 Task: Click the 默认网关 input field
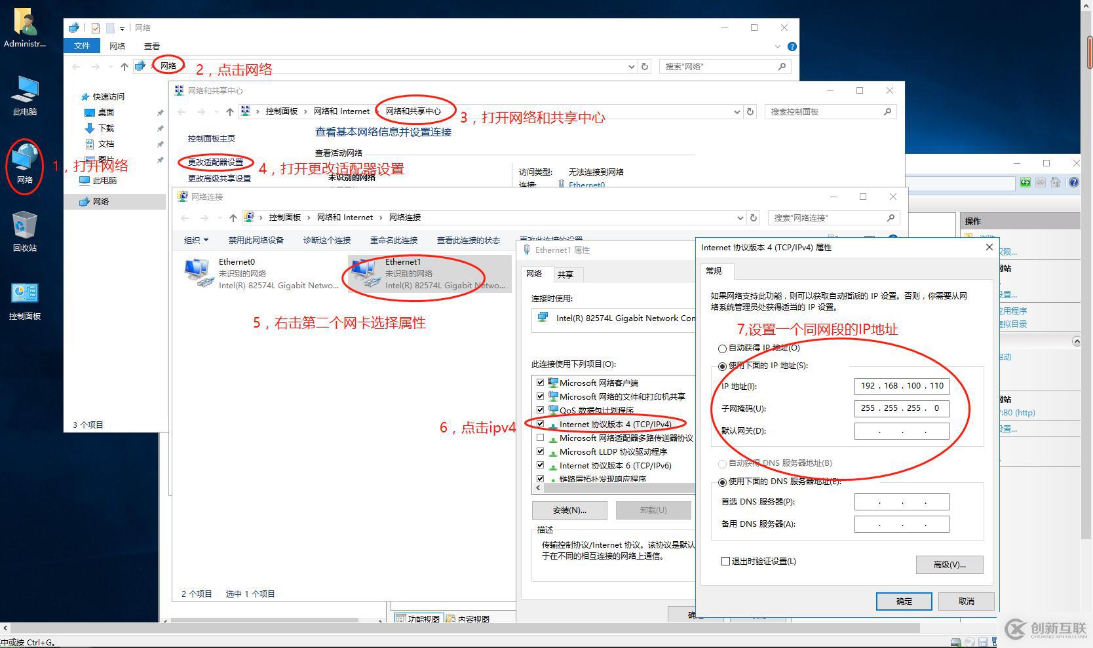[902, 430]
